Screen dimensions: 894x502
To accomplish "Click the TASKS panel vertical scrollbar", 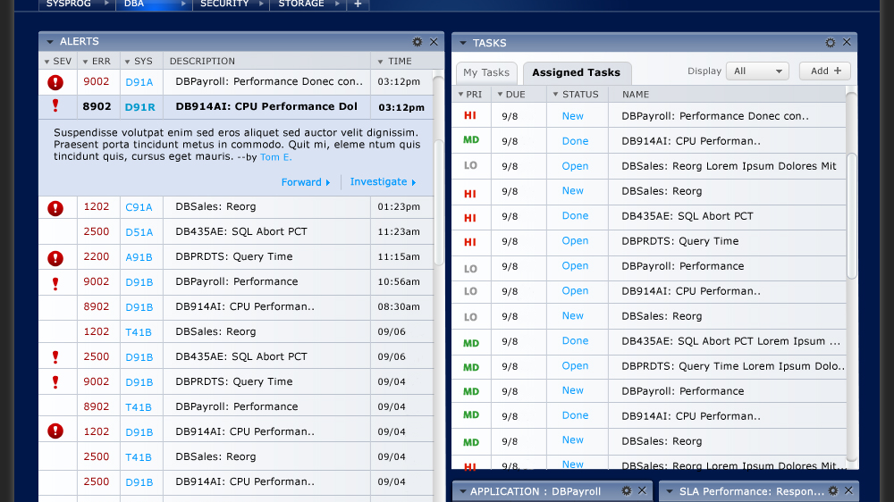I will tap(852, 216).
